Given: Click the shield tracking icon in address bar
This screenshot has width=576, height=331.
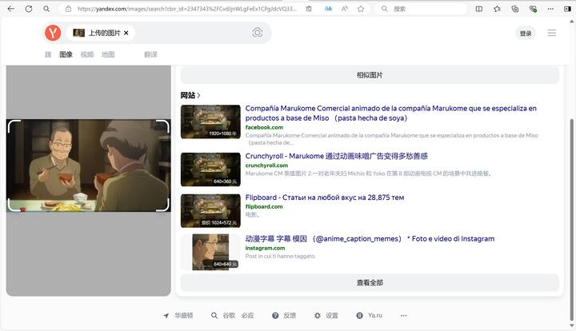Looking at the screenshot, I should coord(309,9).
